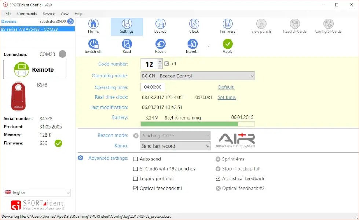Screen dimensions: 359x220
Task: Collapse the Advanced settings section
Action: (80, 158)
